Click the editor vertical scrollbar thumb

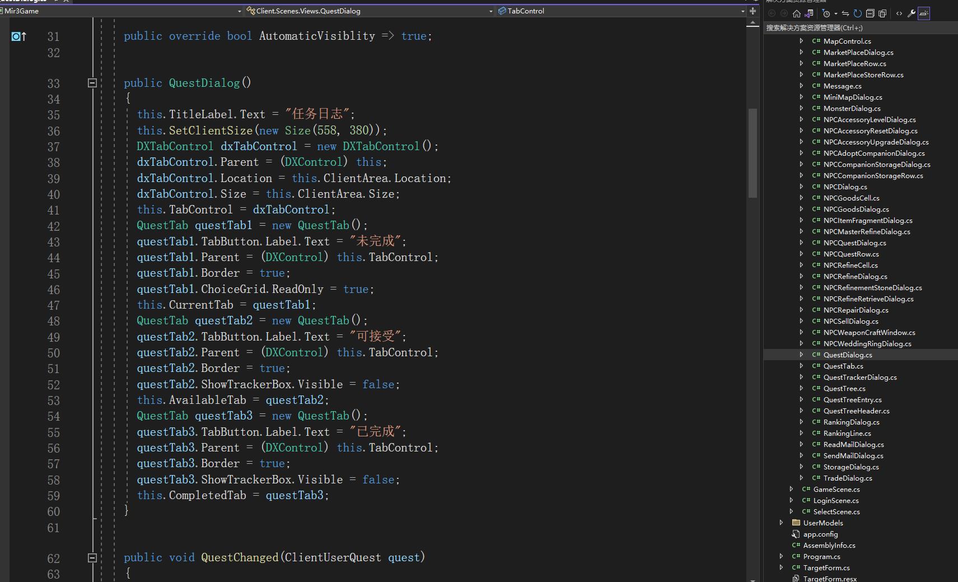[753, 153]
